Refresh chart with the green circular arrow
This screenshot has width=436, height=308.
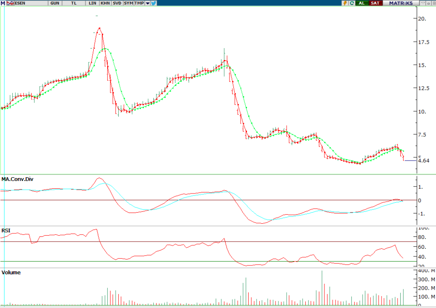352,3
